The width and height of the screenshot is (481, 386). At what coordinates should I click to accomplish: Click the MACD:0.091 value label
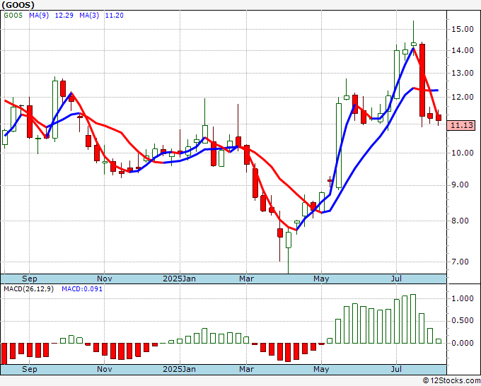tap(82, 289)
